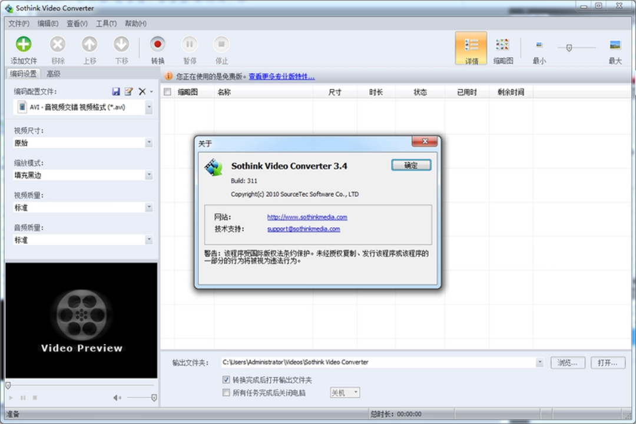
Task: Click the 添加文件 (Add File) icon
Action: click(x=23, y=44)
